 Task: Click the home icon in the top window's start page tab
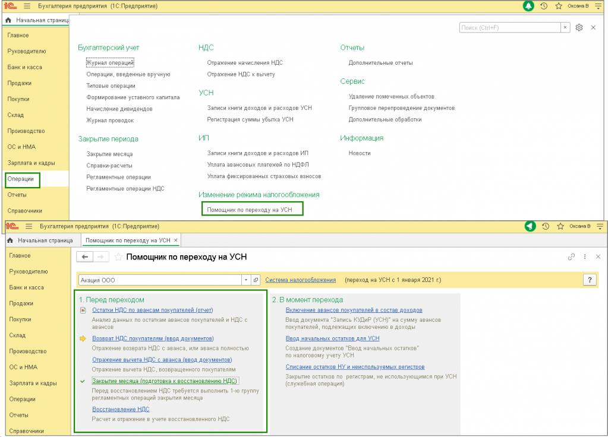(8, 20)
